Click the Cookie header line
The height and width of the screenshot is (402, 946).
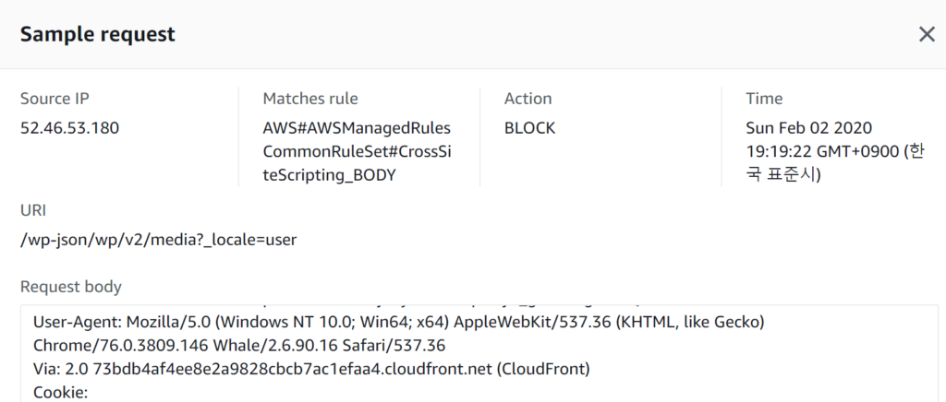tap(59, 392)
